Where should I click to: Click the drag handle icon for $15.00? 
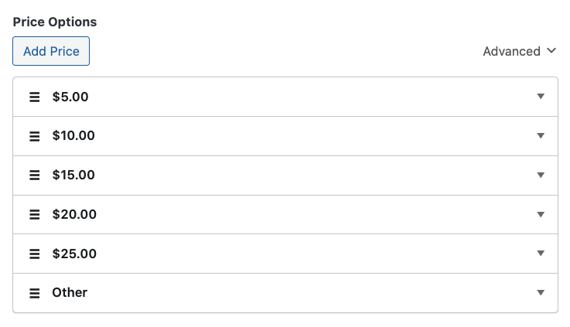click(x=34, y=175)
